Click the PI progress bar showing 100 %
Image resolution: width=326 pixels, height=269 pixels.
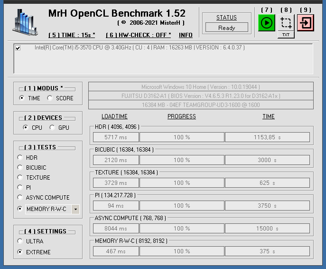[182, 205]
